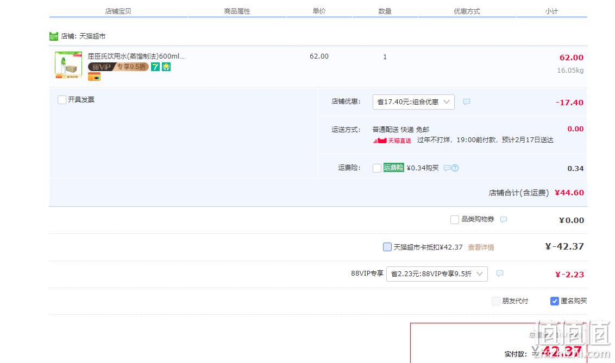Image resolution: width=615 pixels, height=363 pixels.
Task: Click the green 运费险 label
Action: pos(393,168)
